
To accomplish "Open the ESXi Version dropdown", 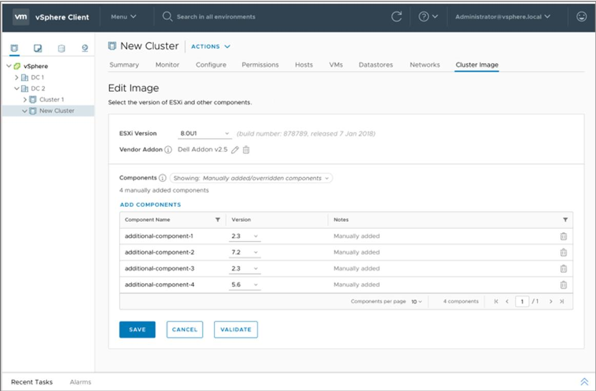I will coord(205,133).
